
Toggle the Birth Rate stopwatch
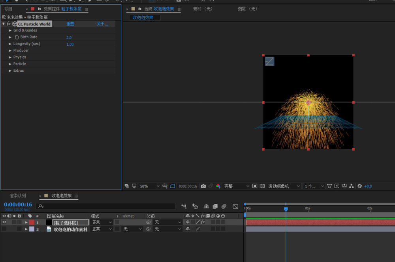(17, 37)
